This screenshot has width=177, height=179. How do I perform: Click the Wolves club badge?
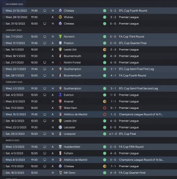[x=60, y=17]
